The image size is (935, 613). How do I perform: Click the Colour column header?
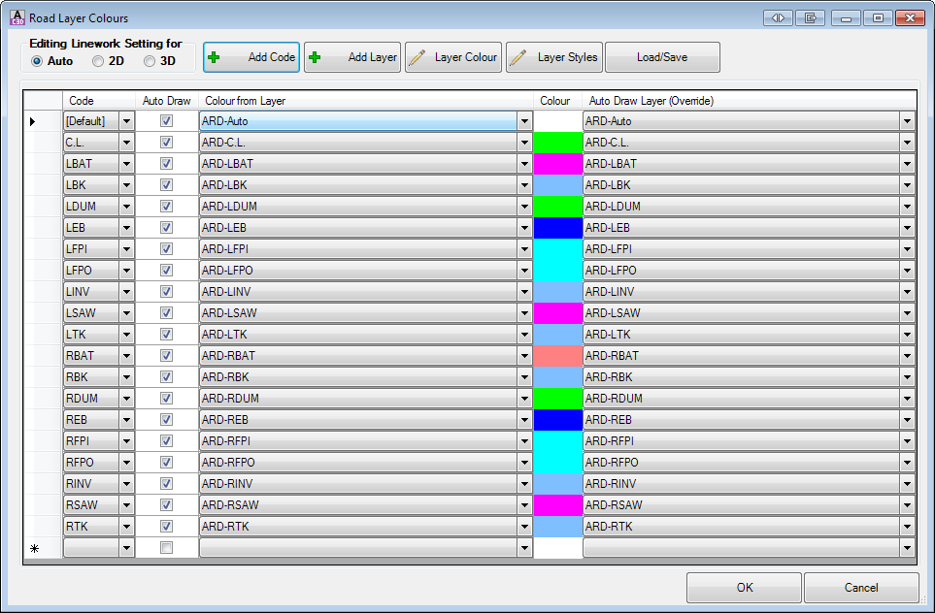(x=558, y=101)
